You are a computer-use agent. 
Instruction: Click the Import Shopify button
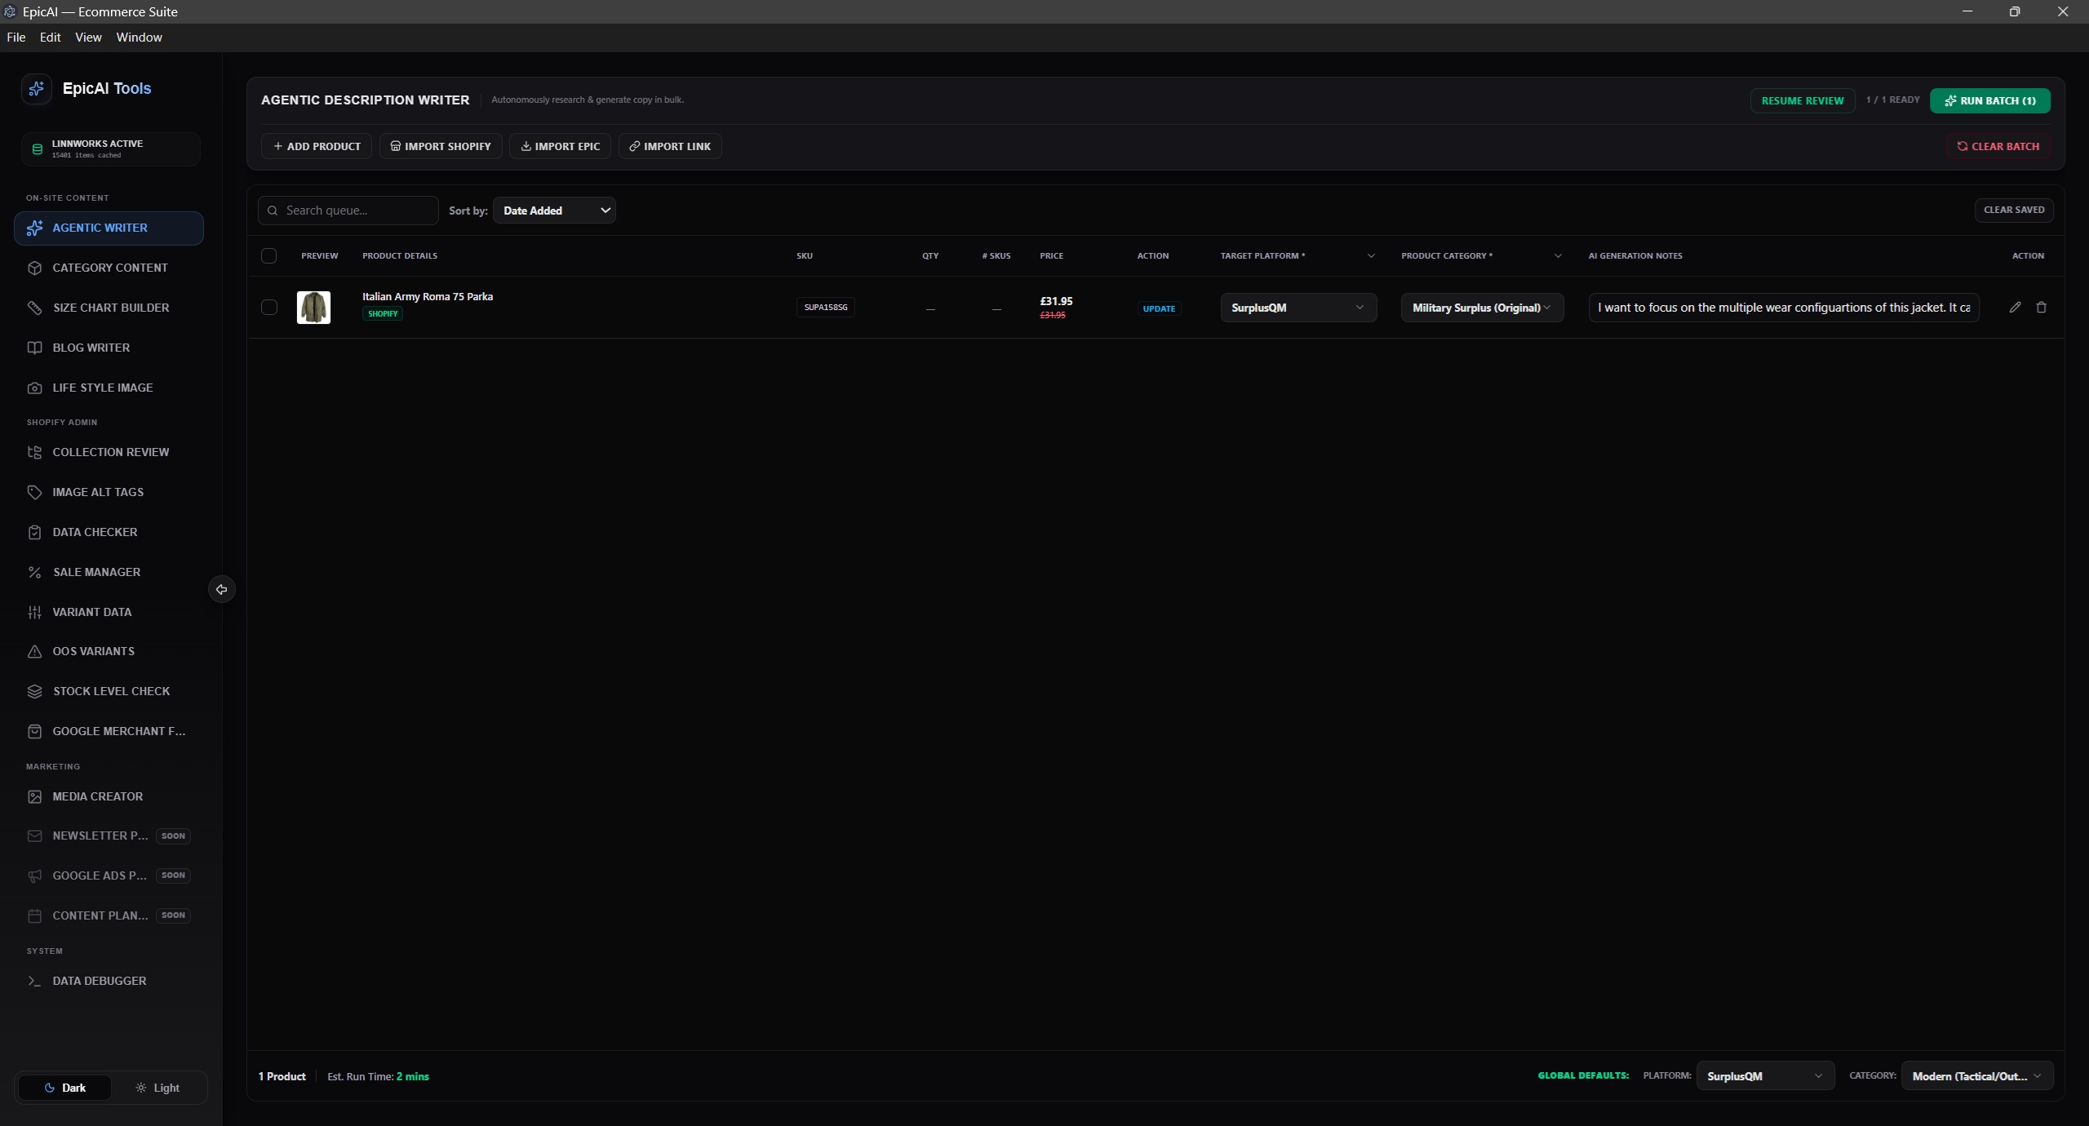tap(441, 146)
